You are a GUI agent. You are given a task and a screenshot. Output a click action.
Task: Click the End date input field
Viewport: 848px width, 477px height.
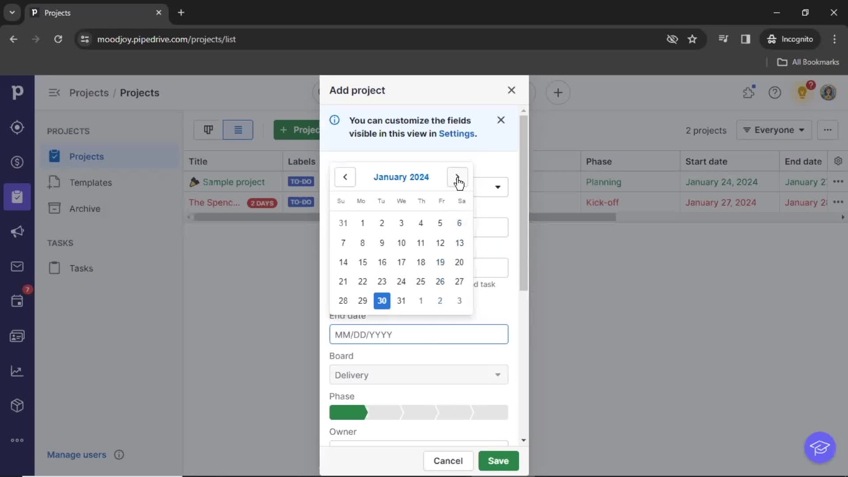[418, 334]
